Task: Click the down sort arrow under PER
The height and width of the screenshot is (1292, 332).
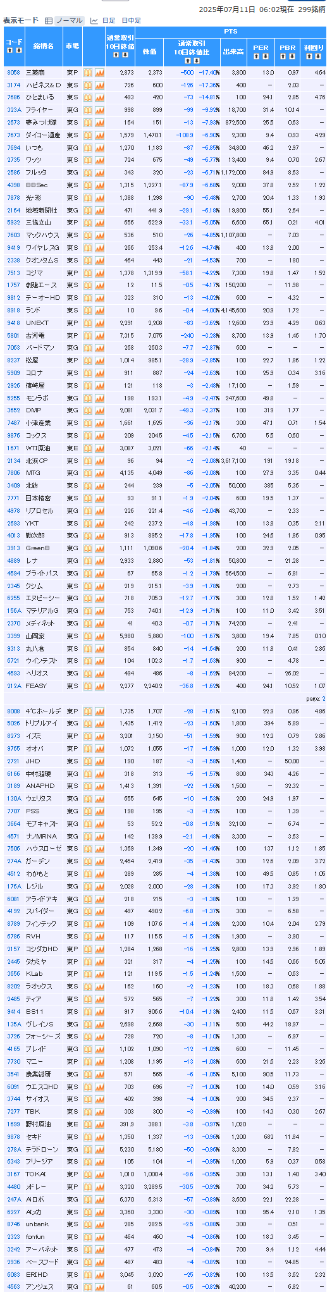Action: click(x=266, y=56)
